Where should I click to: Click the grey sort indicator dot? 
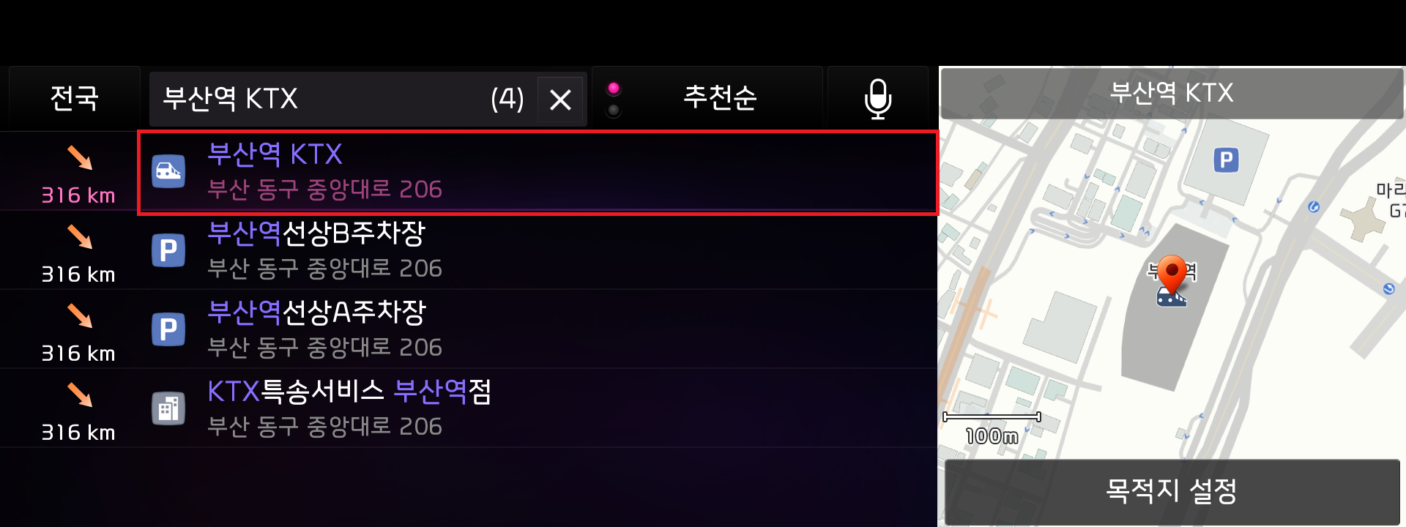tap(614, 111)
